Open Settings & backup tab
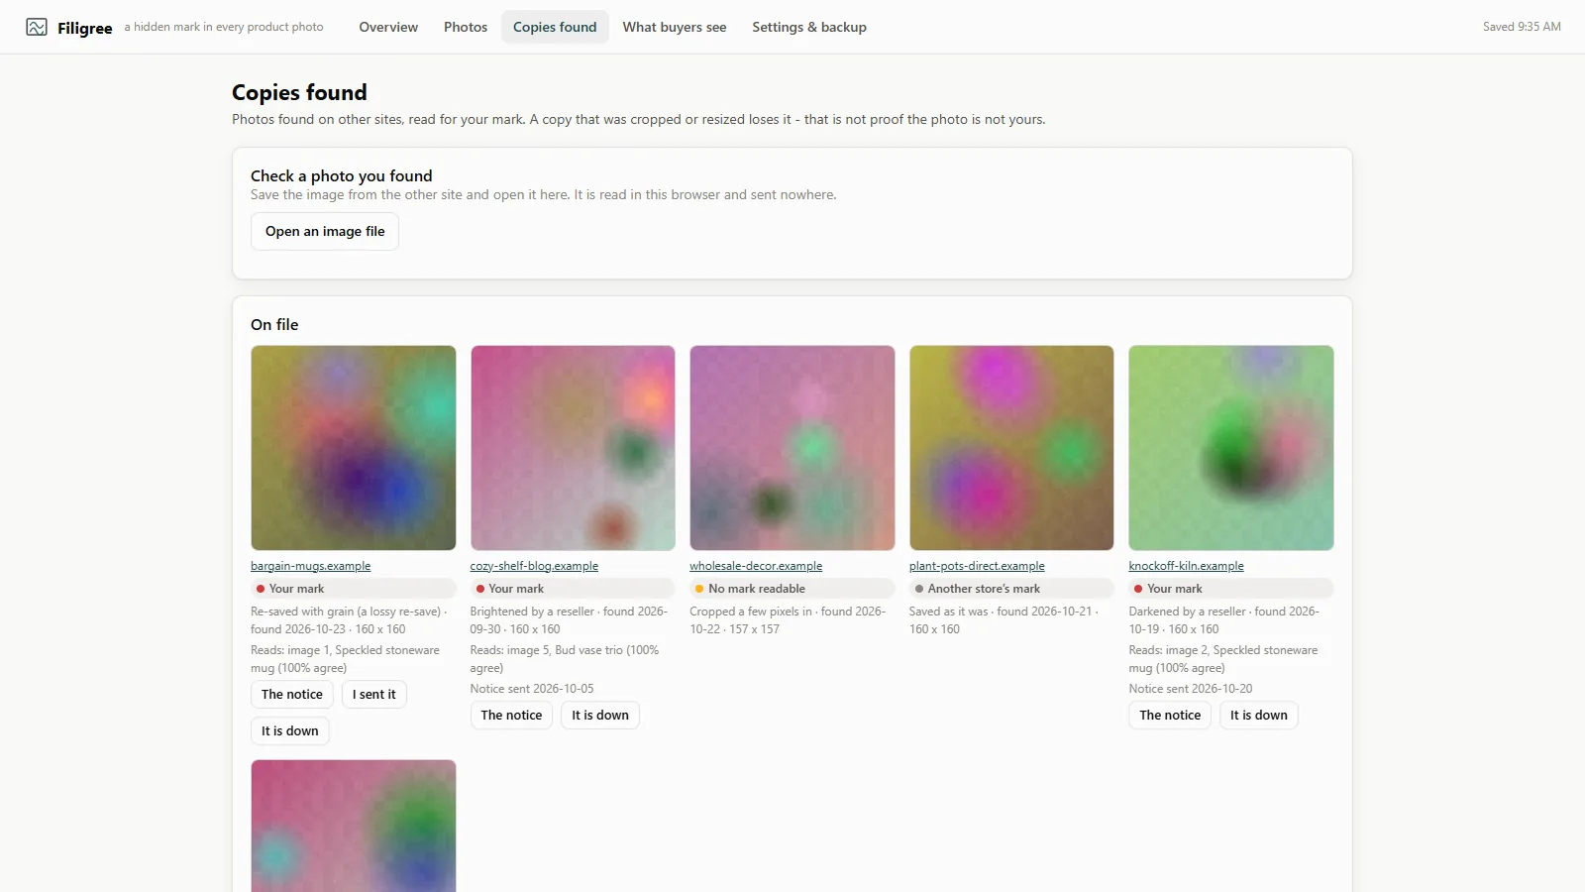1585x892 pixels. tap(809, 27)
